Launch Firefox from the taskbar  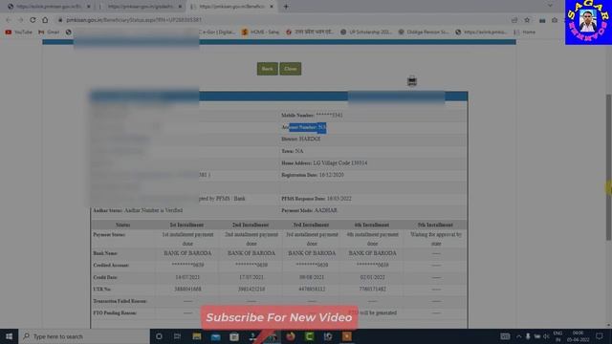pyautogui.click(x=291, y=336)
